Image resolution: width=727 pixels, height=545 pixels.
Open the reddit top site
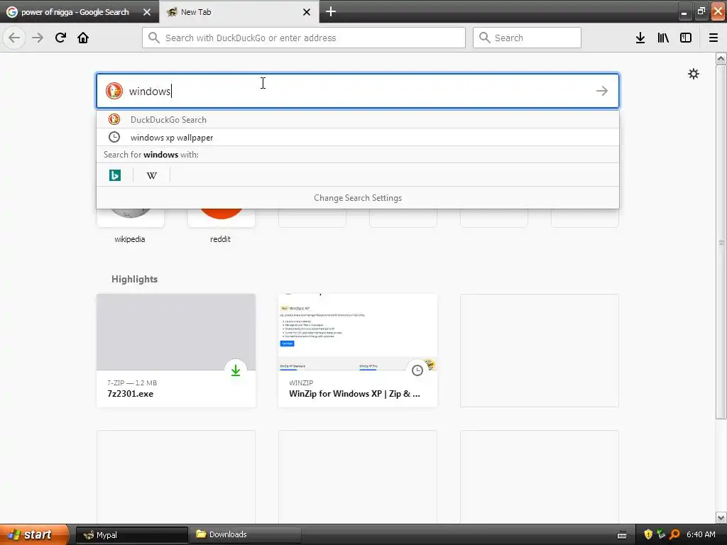point(221,225)
